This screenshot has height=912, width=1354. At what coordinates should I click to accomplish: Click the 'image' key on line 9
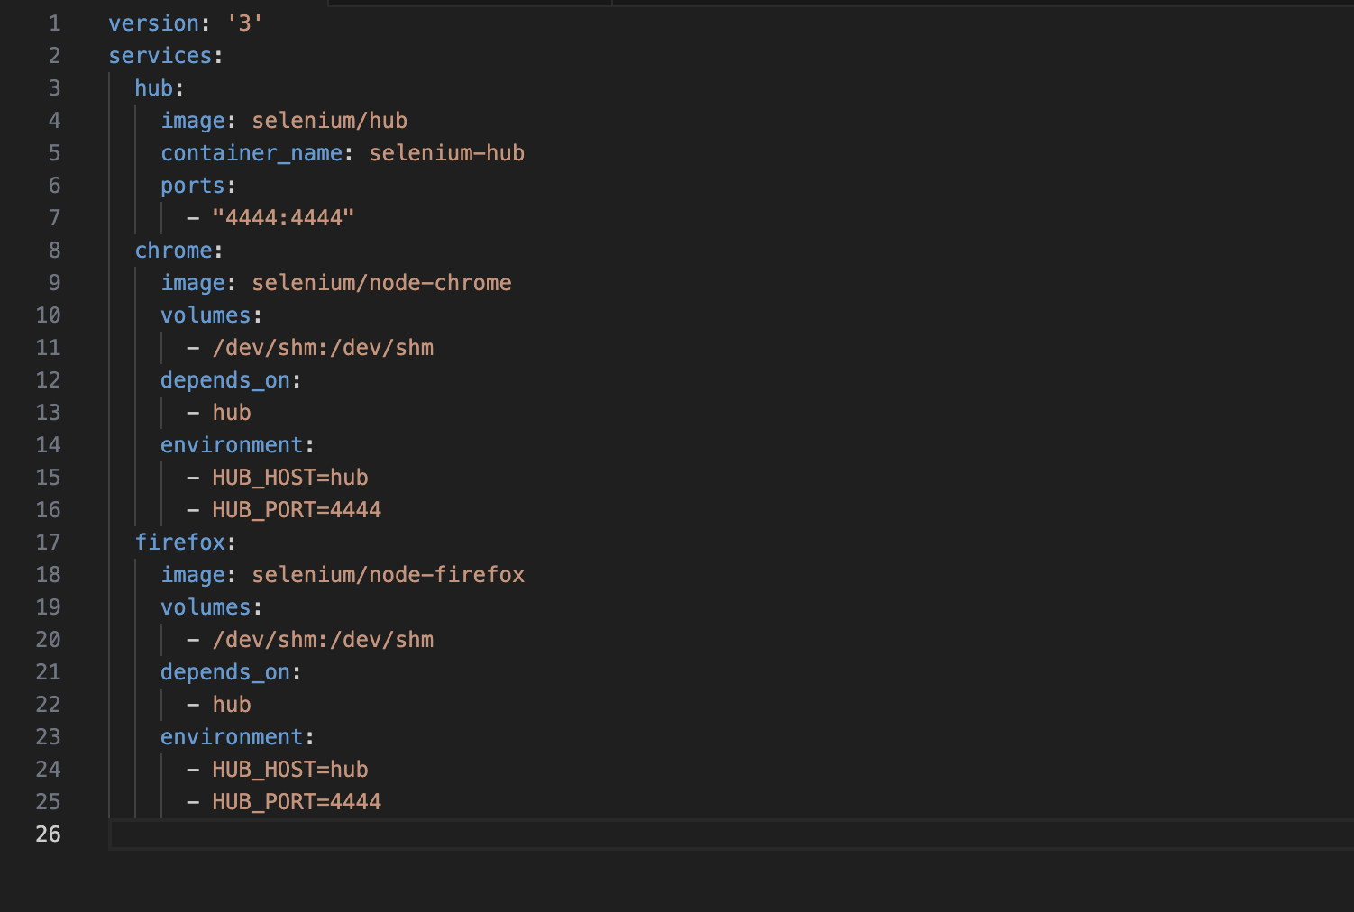[x=193, y=283]
